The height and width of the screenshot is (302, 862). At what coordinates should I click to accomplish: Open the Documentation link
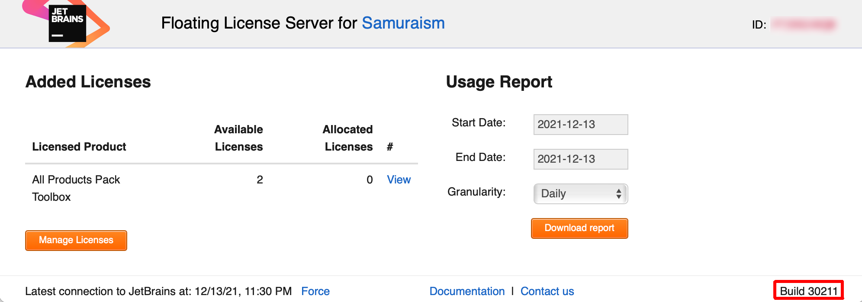tap(467, 291)
